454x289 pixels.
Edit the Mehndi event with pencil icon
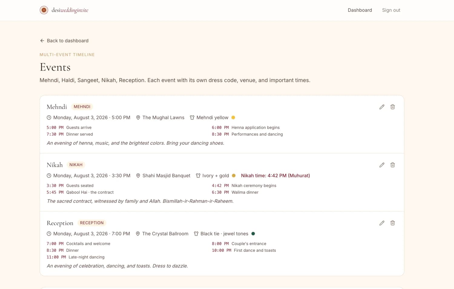click(382, 107)
